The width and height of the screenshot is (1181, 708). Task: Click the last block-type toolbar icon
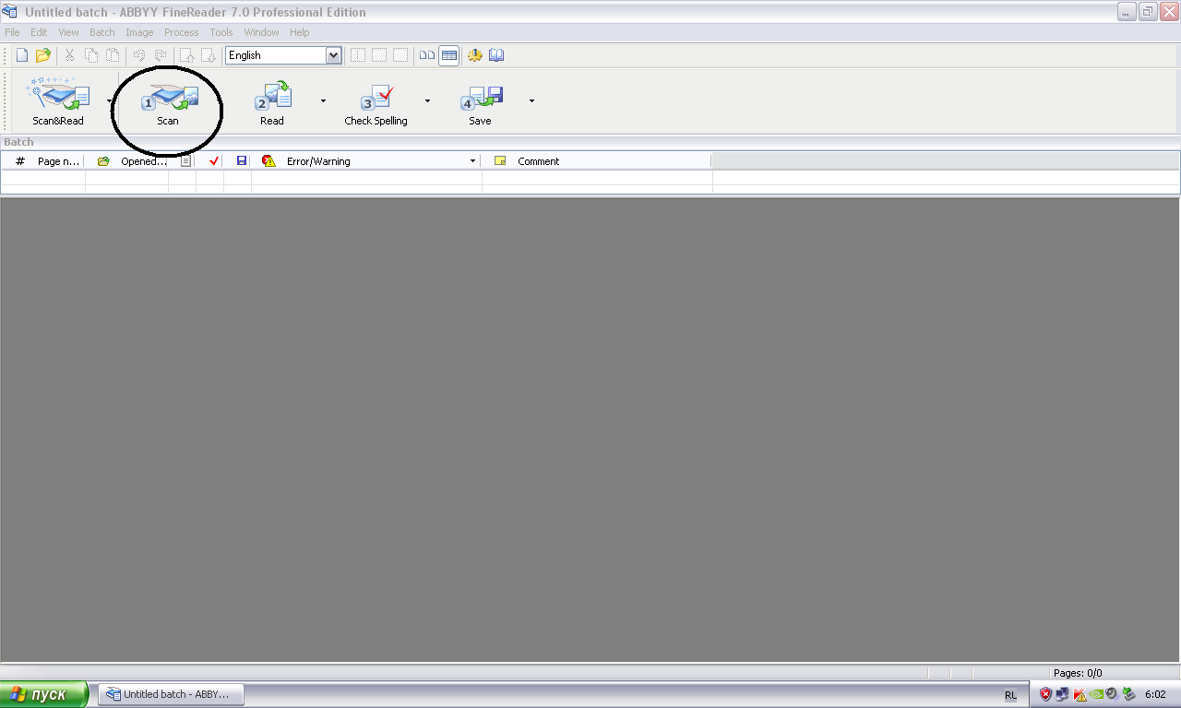tap(400, 55)
